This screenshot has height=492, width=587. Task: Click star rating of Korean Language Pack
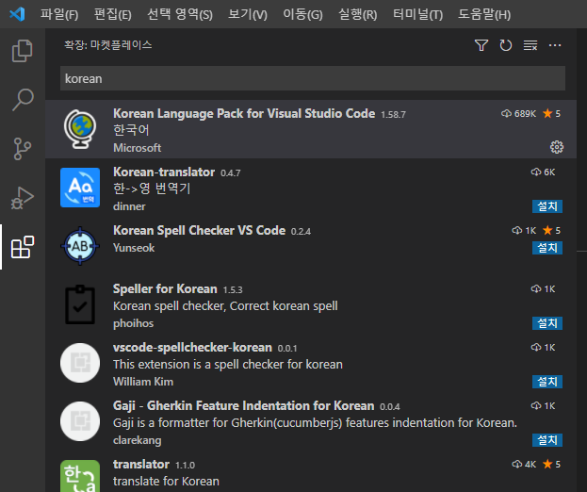click(551, 113)
